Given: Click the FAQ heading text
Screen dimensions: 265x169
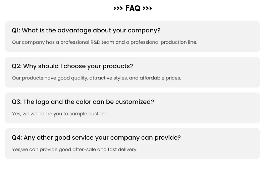Looking at the screenshot, I should 133,8.
